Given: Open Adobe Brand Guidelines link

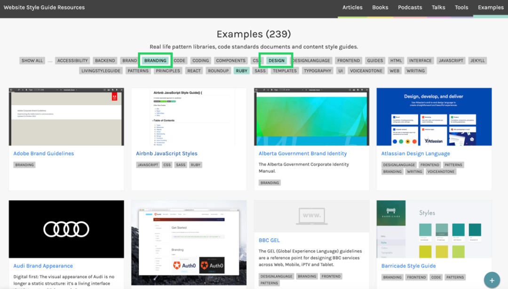Looking at the screenshot, I should coord(44,154).
